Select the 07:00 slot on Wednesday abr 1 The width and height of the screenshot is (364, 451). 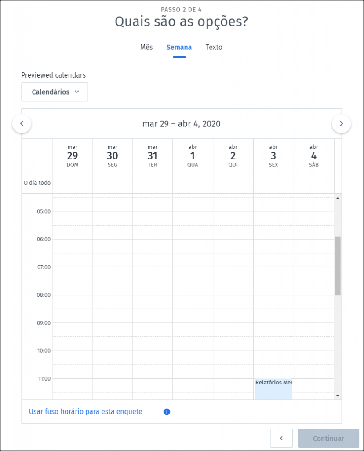tap(193, 274)
